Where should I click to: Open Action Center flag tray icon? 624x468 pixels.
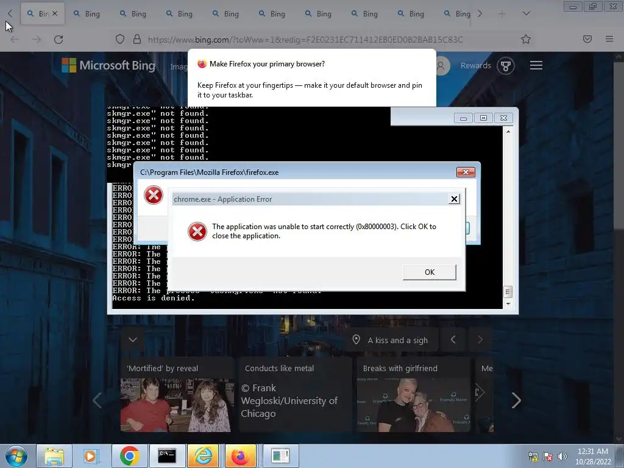click(x=548, y=456)
